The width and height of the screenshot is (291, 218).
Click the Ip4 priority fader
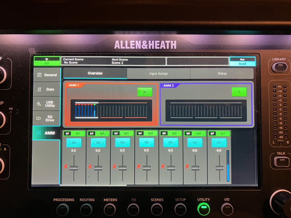point(147,168)
